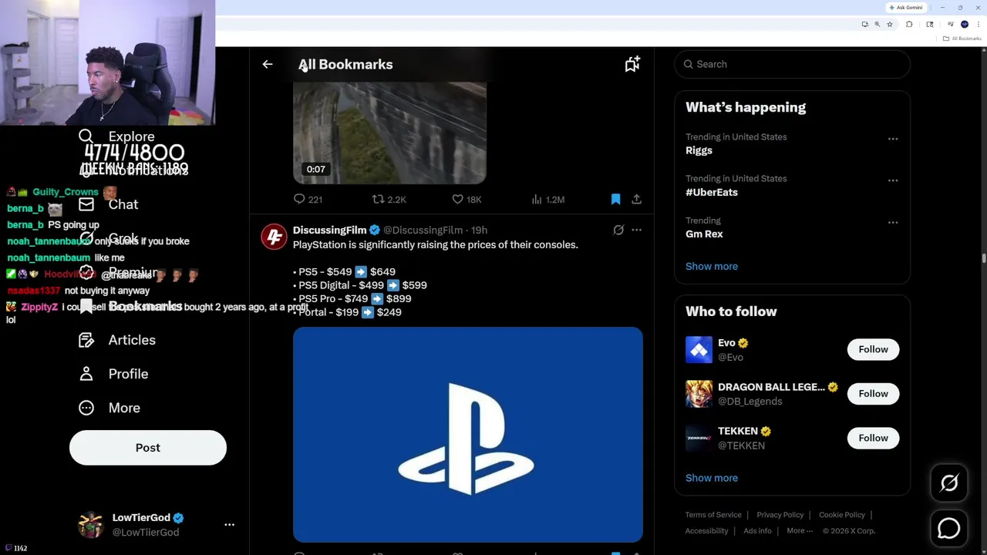Open the Grok floating button

[x=949, y=483]
